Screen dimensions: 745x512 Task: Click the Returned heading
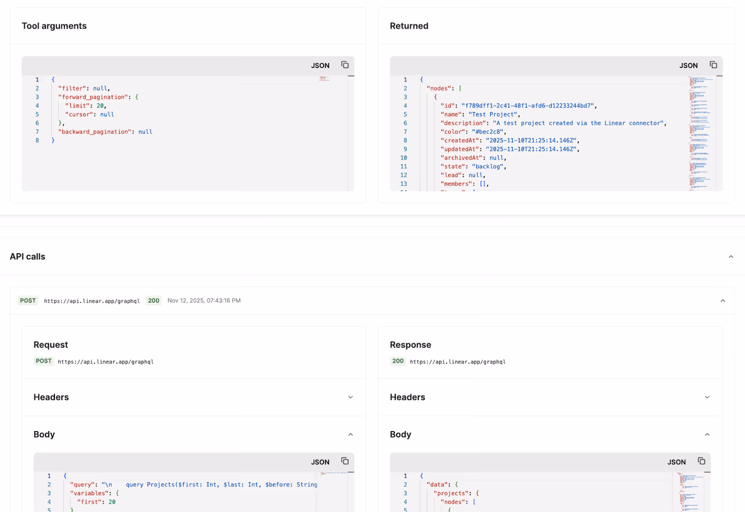[x=409, y=26]
